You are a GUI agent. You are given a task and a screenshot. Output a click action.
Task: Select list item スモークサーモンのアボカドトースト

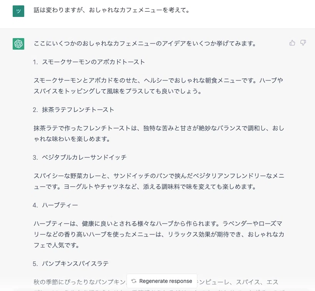click(93, 62)
